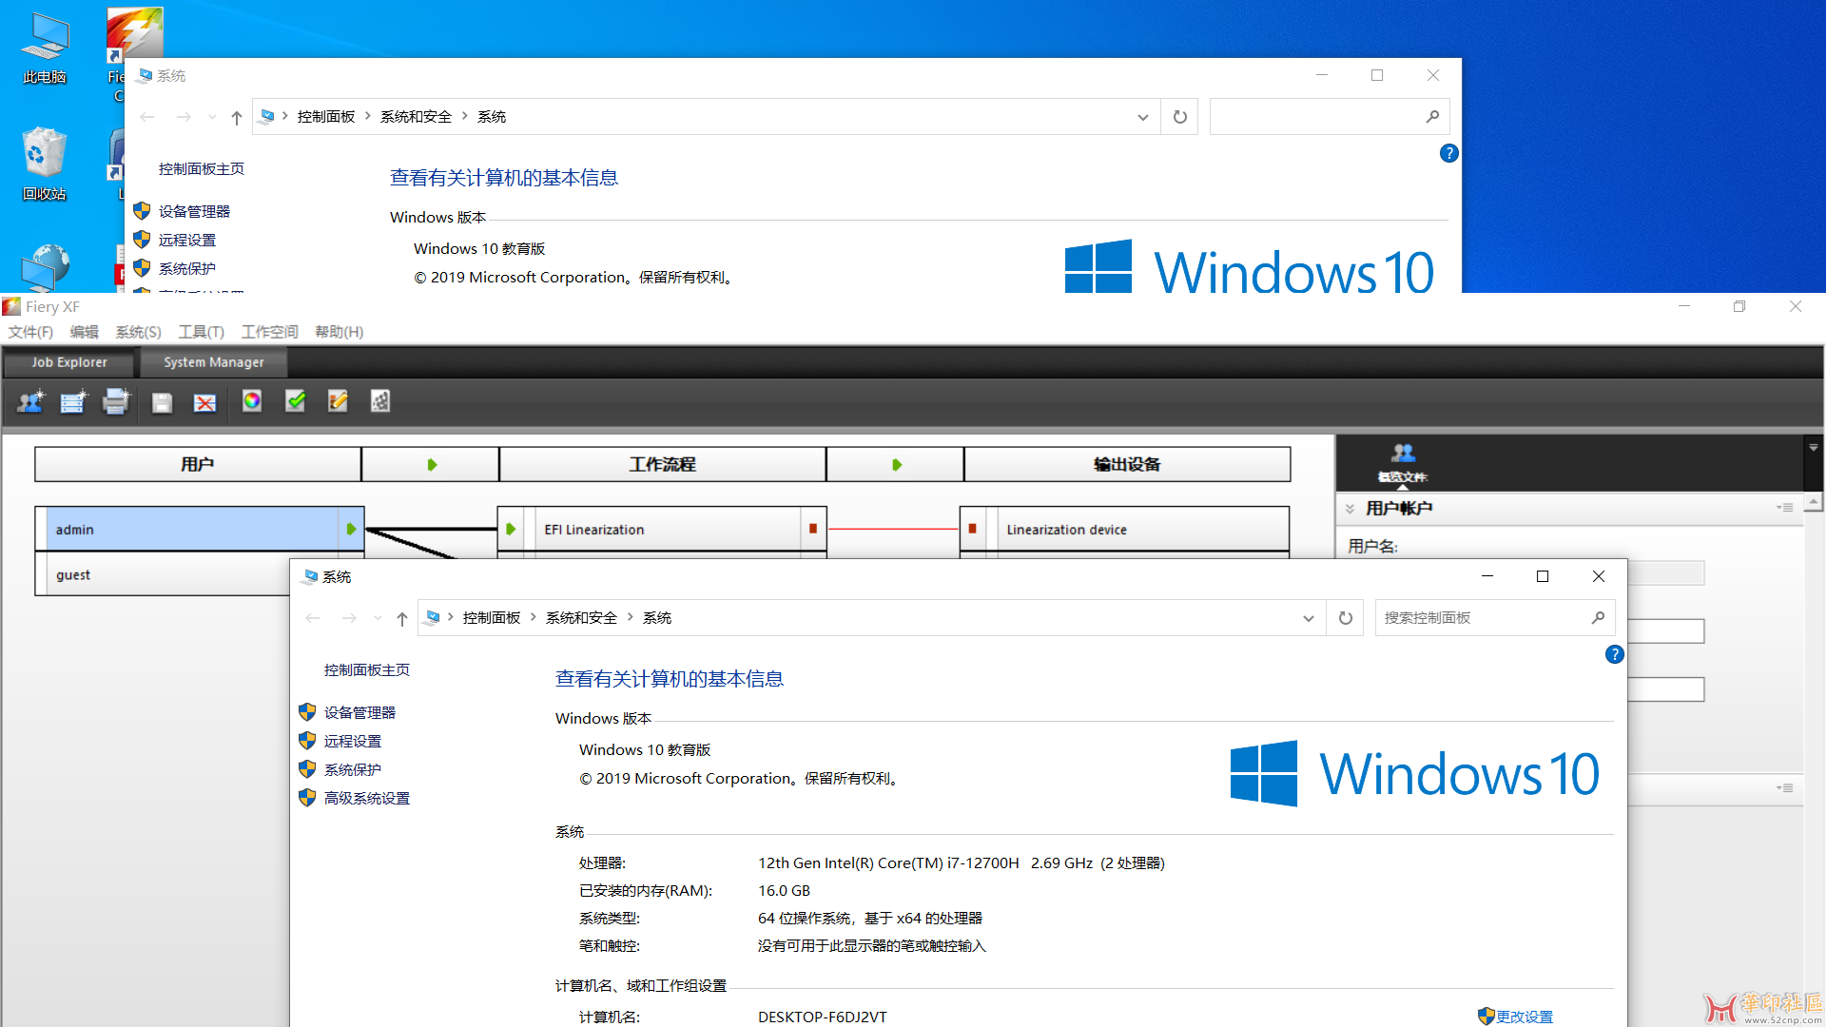Open 回收站 desktop icon
This screenshot has height=1027, width=1826.
click(45, 165)
